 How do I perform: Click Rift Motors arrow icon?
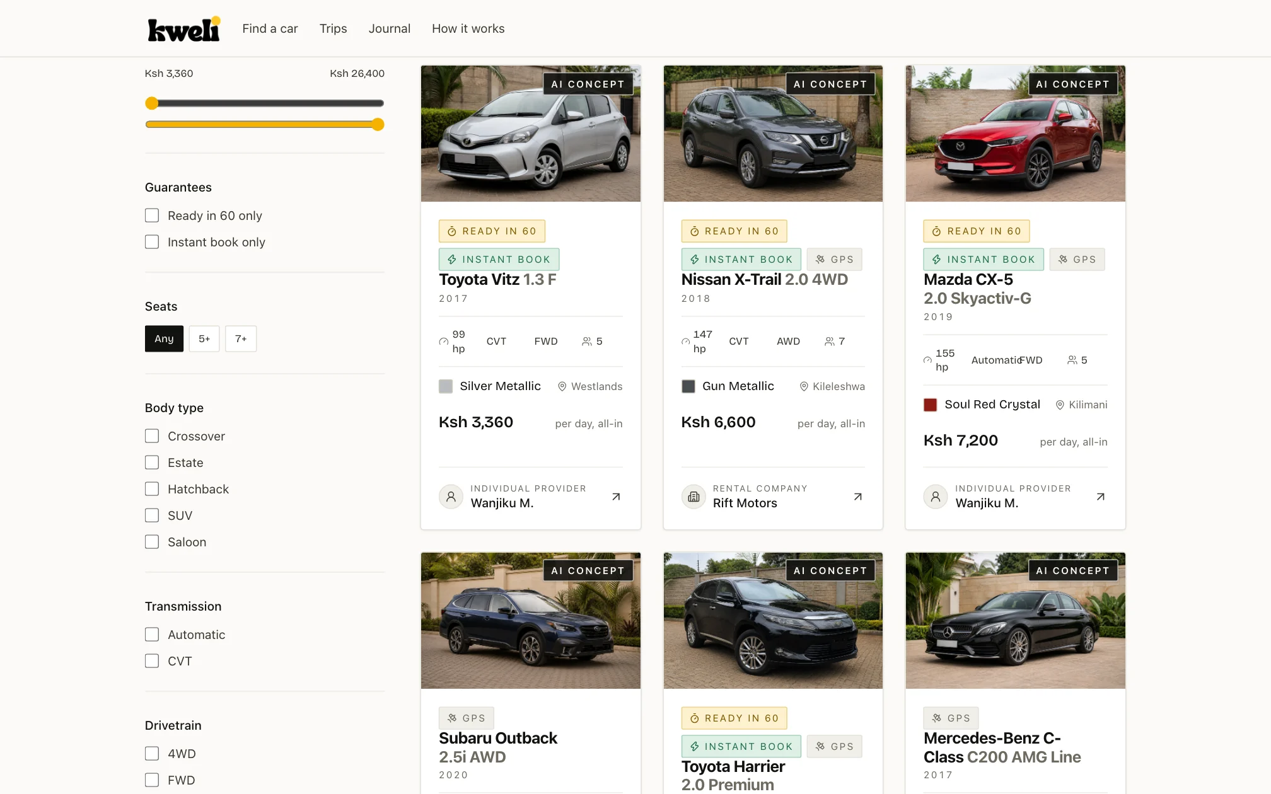858,497
